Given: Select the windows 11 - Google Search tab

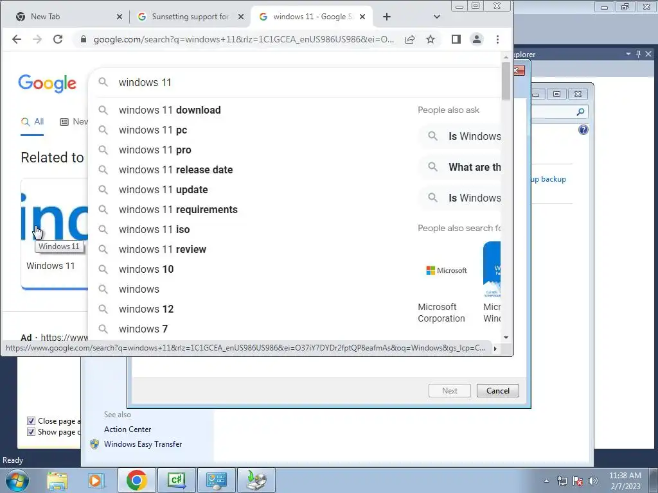Looking at the screenshot, I should point(312,17).
